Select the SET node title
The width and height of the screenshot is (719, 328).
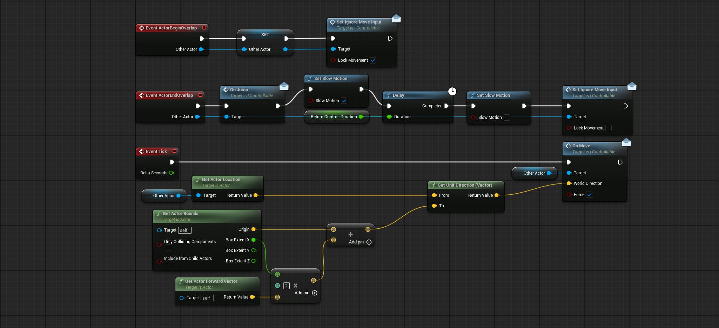(x=265, y=35)
